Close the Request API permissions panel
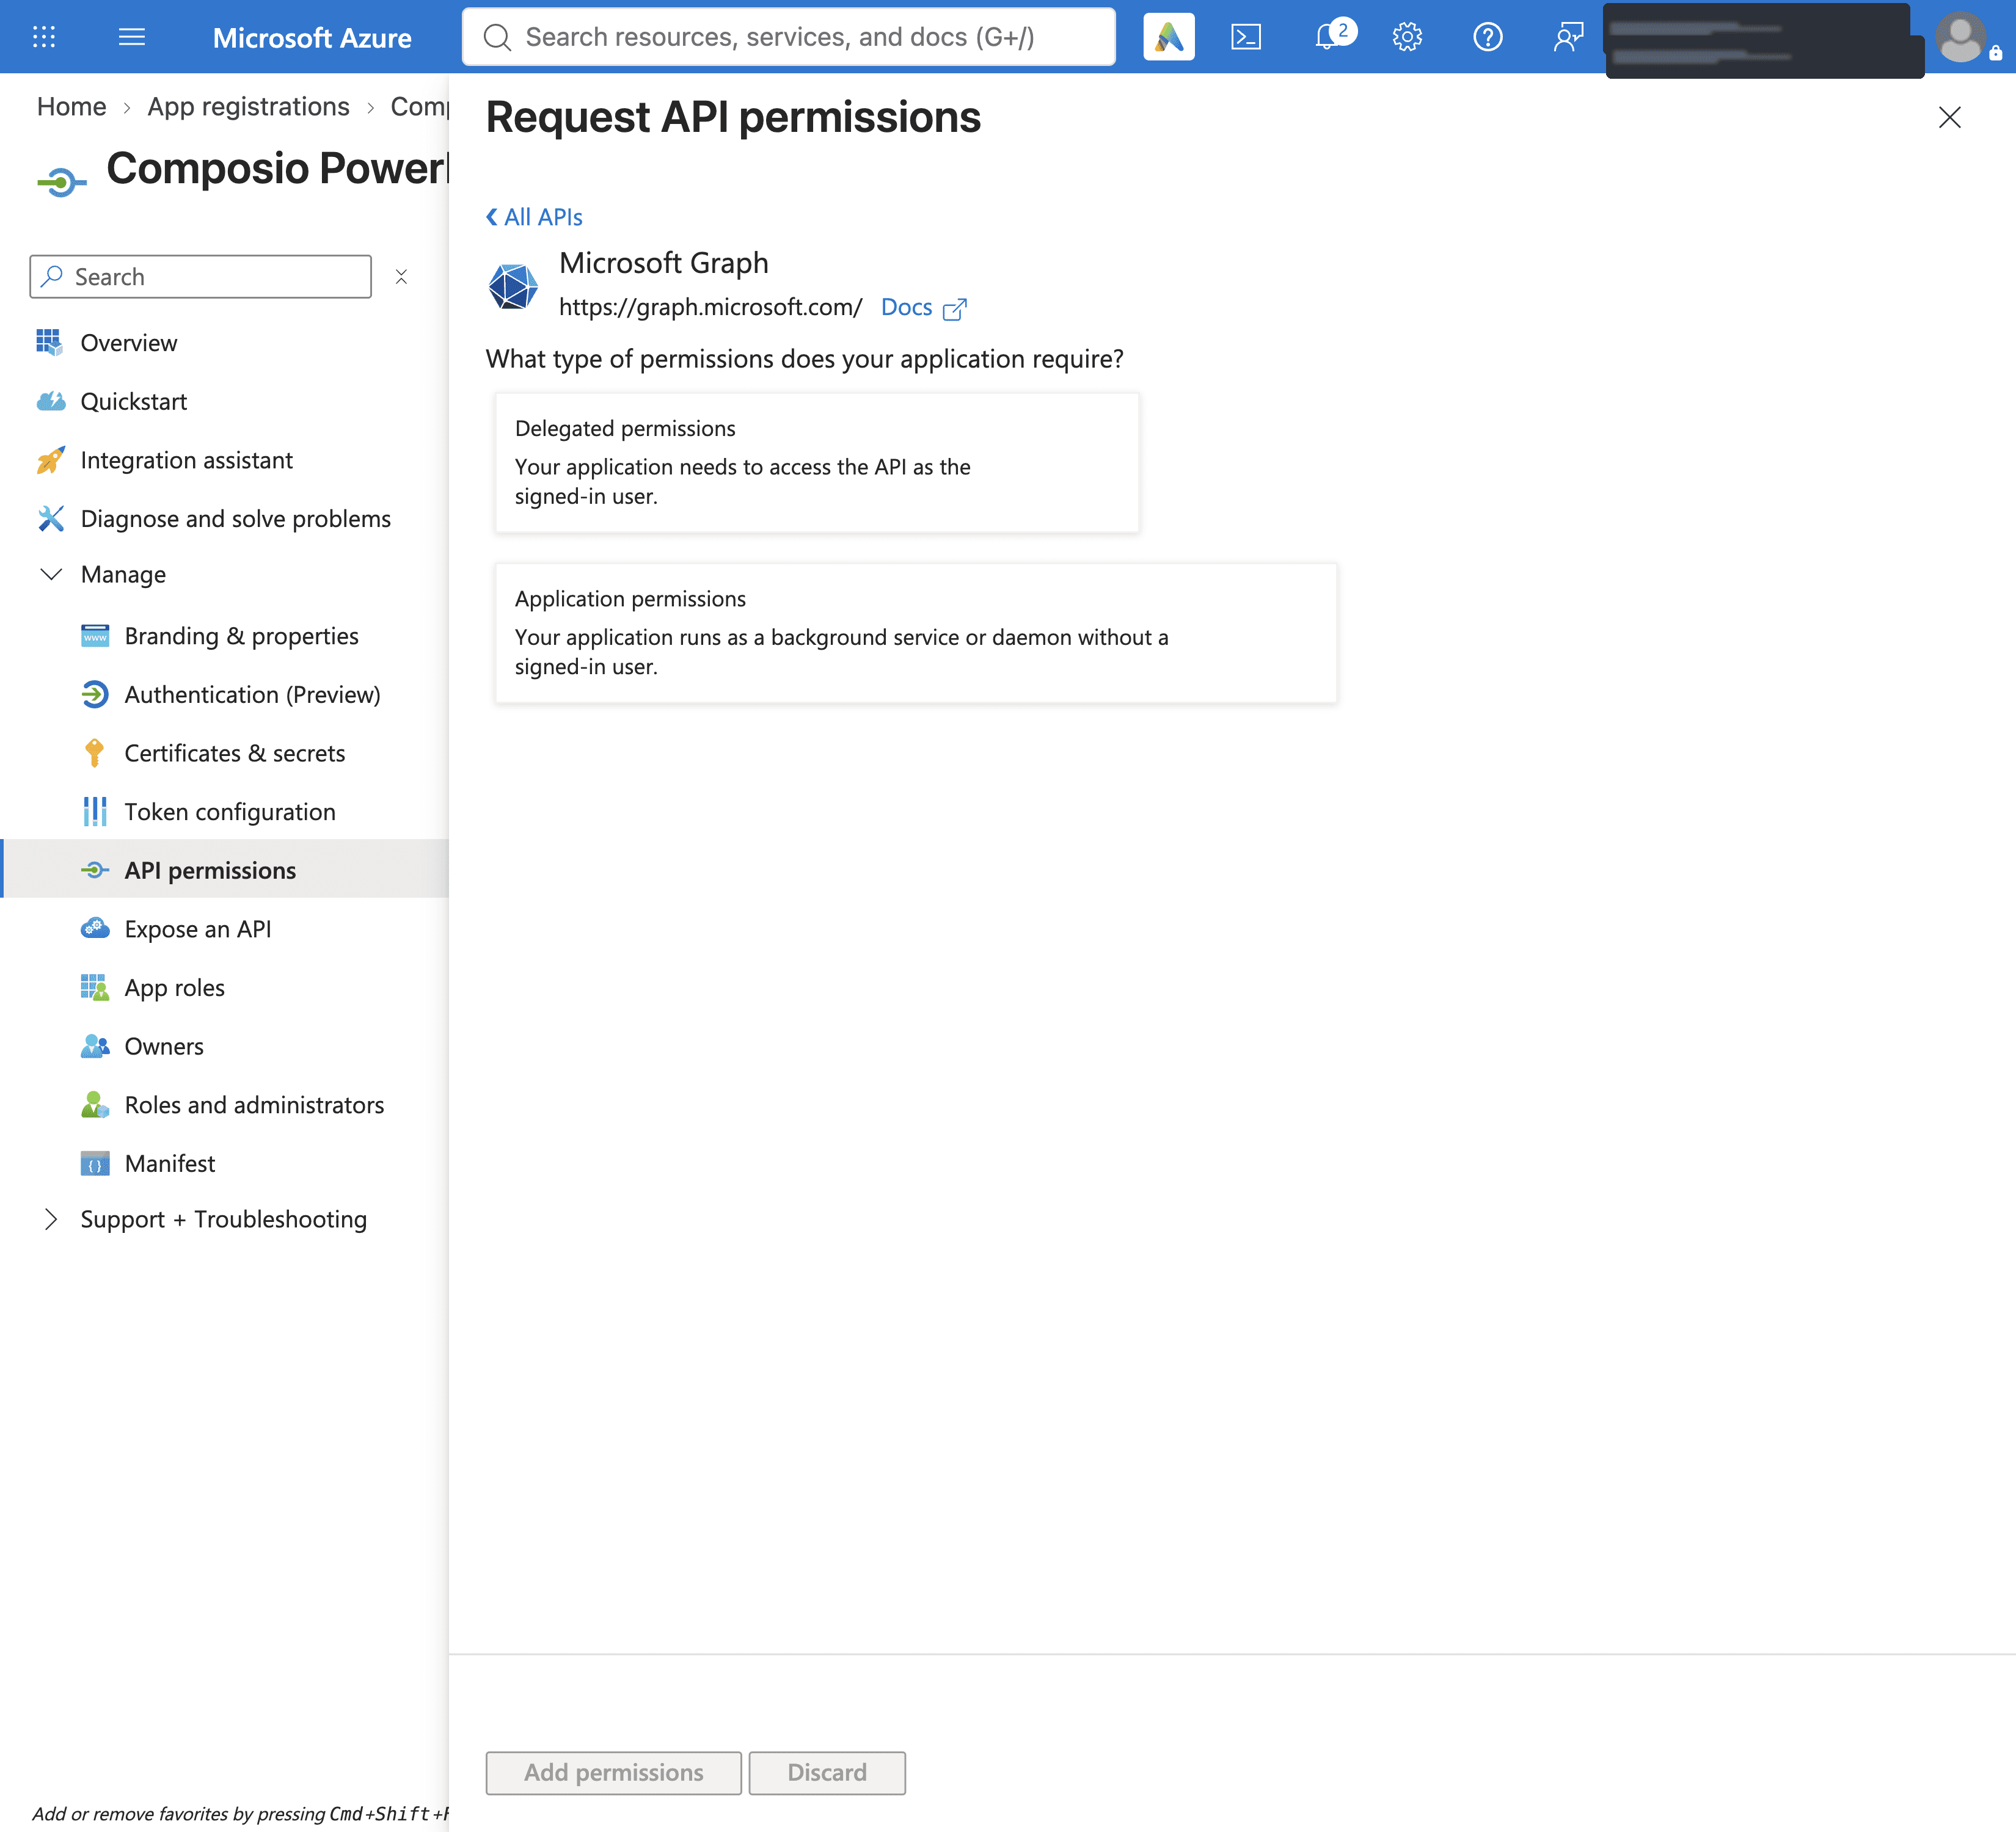2016x1832 pixels. pos(1949,117)
